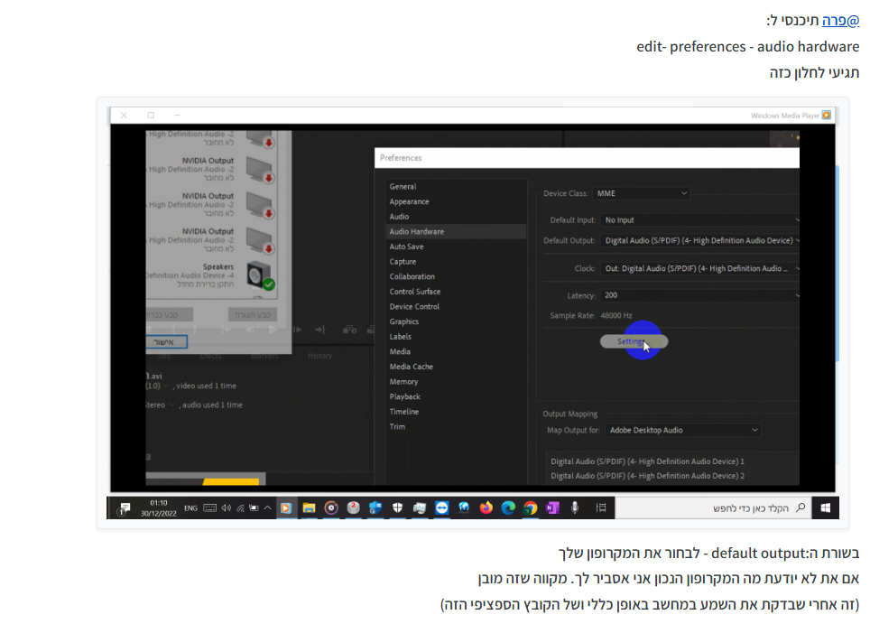Viewport: 870px width, 624px height.
Task: Click the Settings button in Preferences
Action: [634, 341]
